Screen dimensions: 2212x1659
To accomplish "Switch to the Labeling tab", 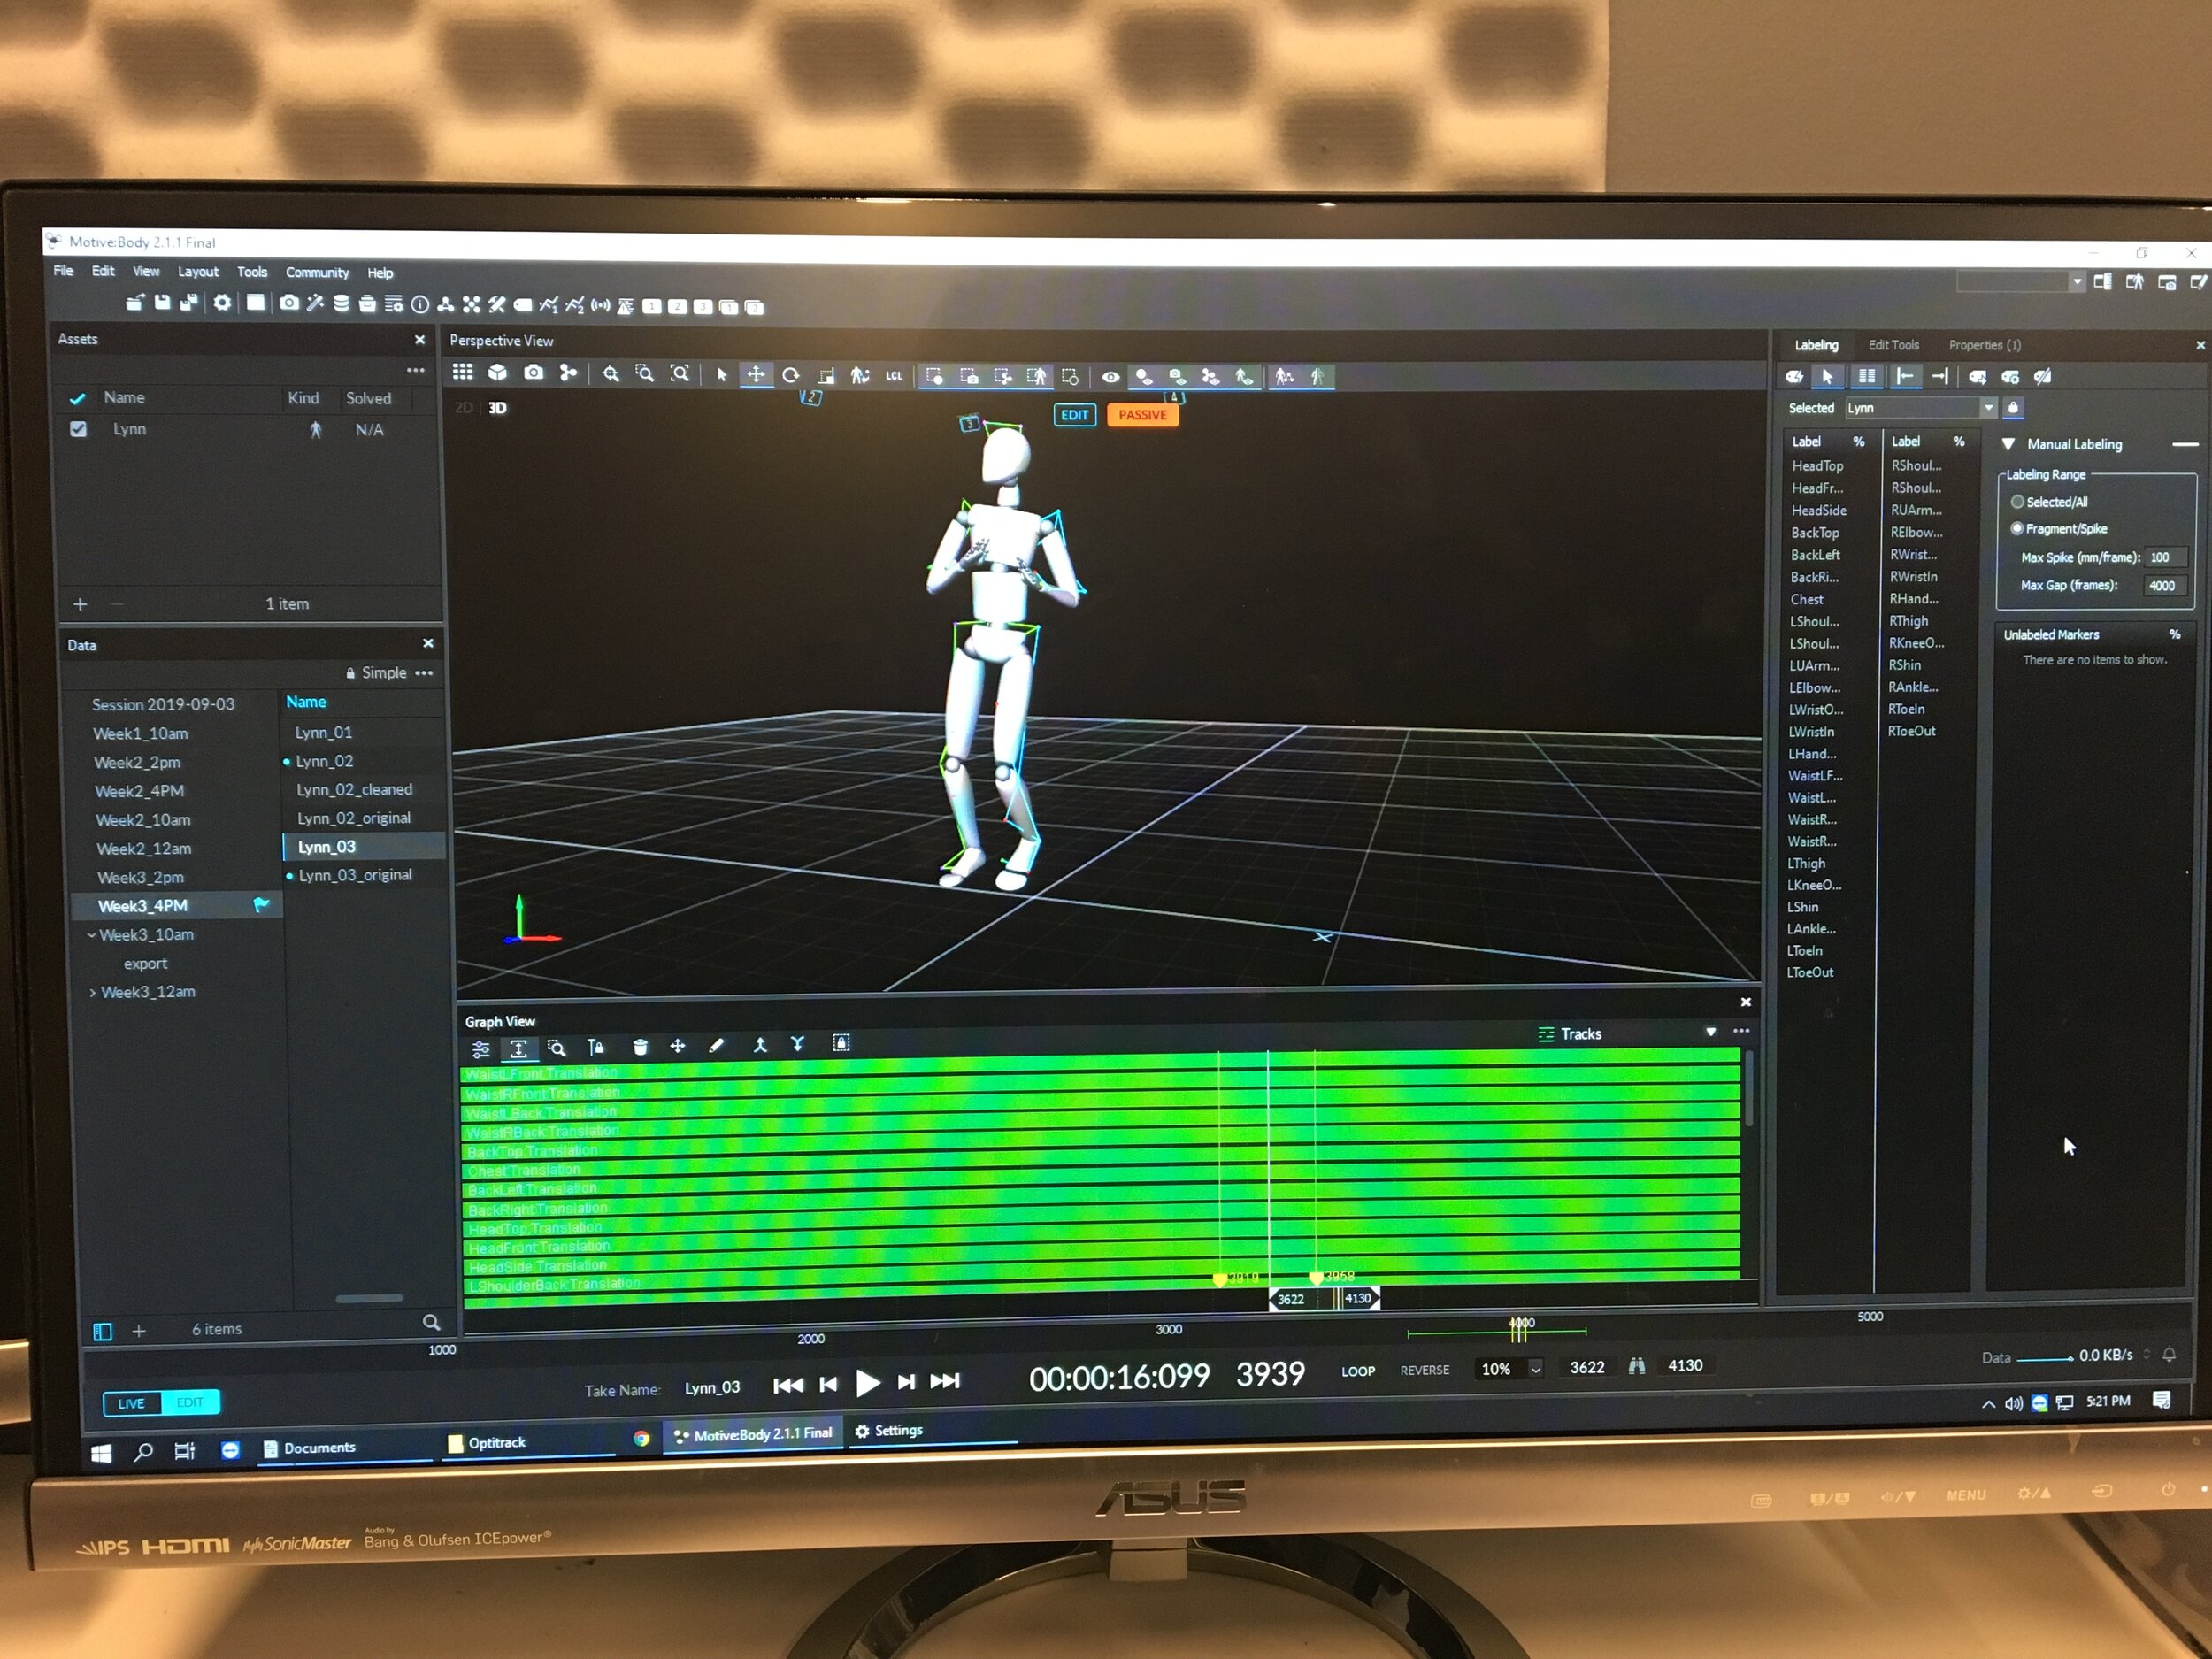I will (x=1816, y=345).
